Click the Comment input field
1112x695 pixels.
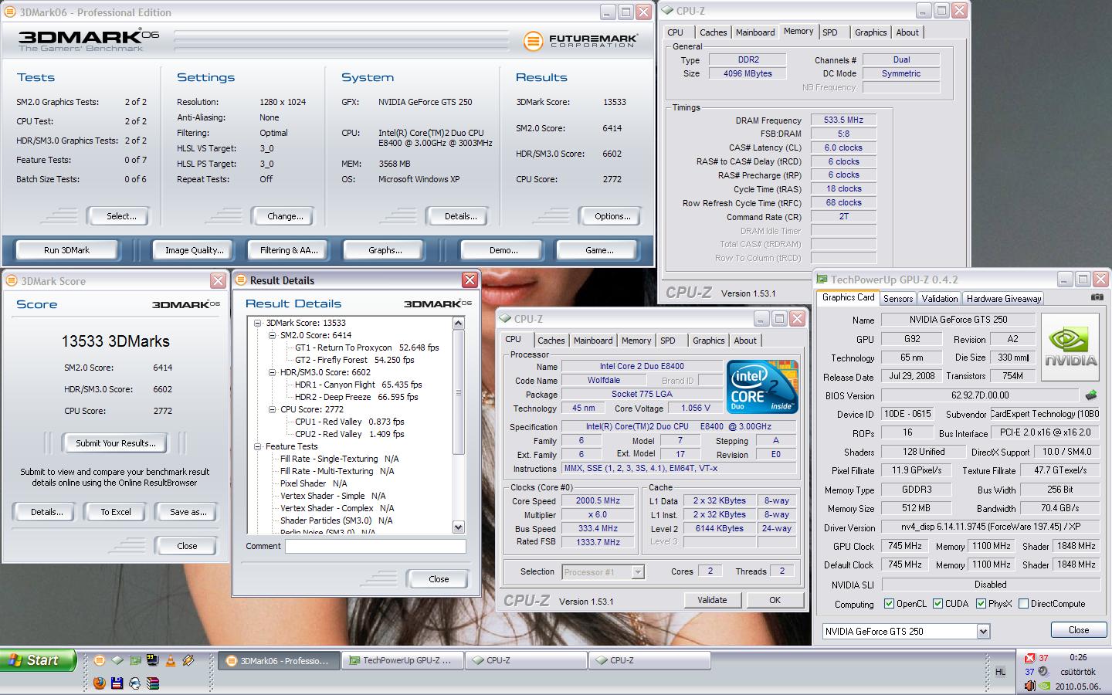pyautogui.click(x=375, y=546)
